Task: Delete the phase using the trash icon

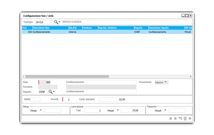Action: 185,119
